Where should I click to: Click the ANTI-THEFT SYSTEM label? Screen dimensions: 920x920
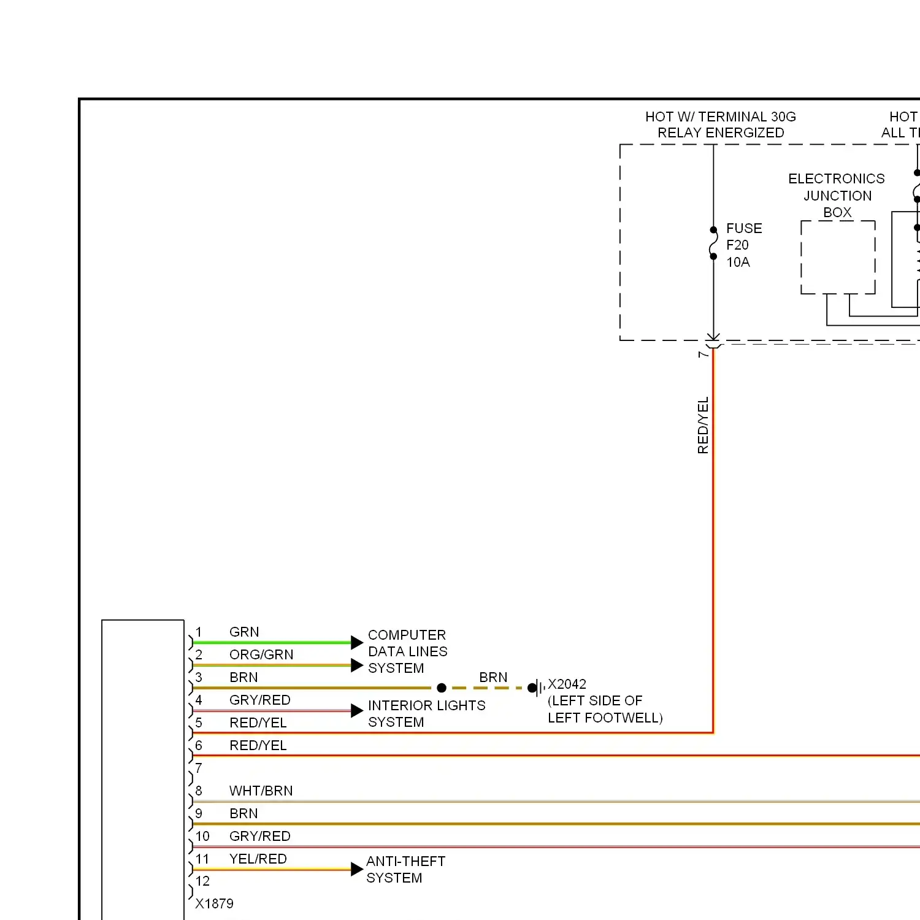tap(406, 869)
